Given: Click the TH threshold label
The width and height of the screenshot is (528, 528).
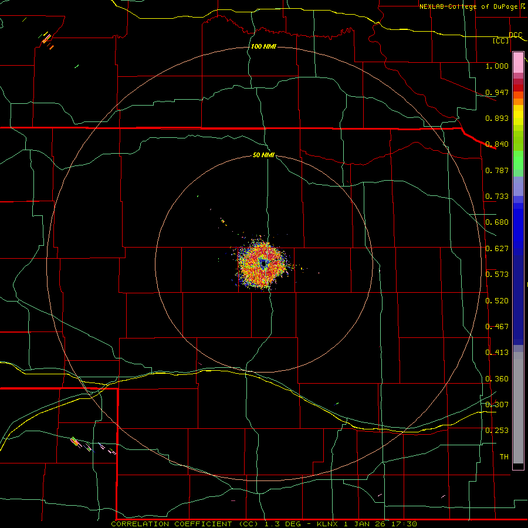Looking at the screenshot, I should (x=504, y=457).
